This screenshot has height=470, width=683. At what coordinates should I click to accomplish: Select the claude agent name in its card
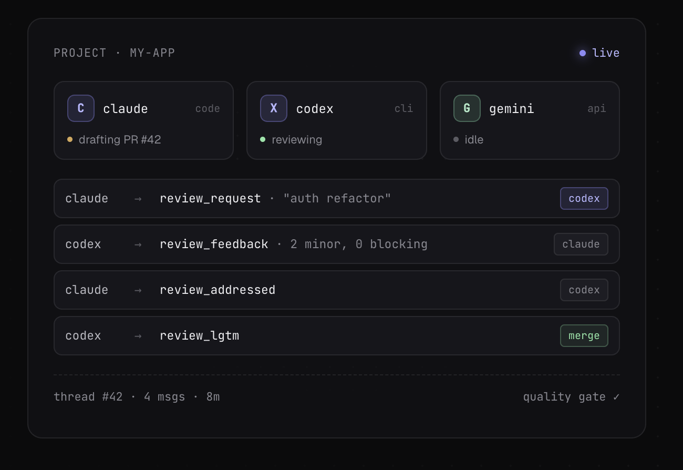click(x=126, y=109)
